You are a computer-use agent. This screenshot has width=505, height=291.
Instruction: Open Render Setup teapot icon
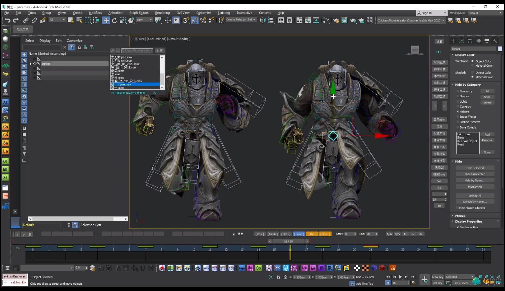[x=336, y=20]
